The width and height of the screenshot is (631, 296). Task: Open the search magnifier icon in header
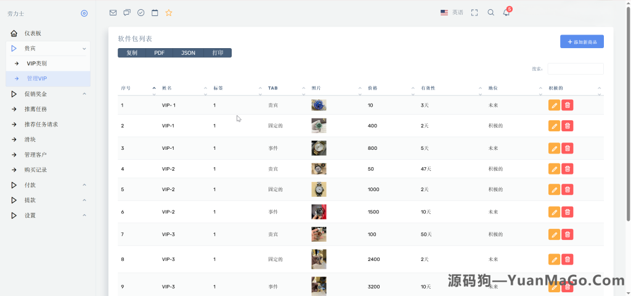pyautogui.click(x=491, y=13)
